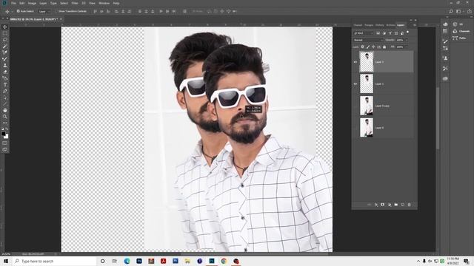Select the Hand tool
The width and height of the screenshot is (474, 266).
click(x=5, y=110)
